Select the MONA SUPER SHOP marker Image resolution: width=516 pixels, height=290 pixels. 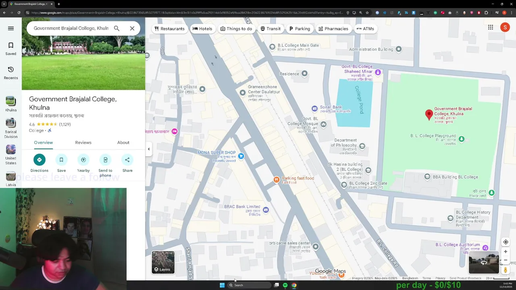tap(241, 156)
